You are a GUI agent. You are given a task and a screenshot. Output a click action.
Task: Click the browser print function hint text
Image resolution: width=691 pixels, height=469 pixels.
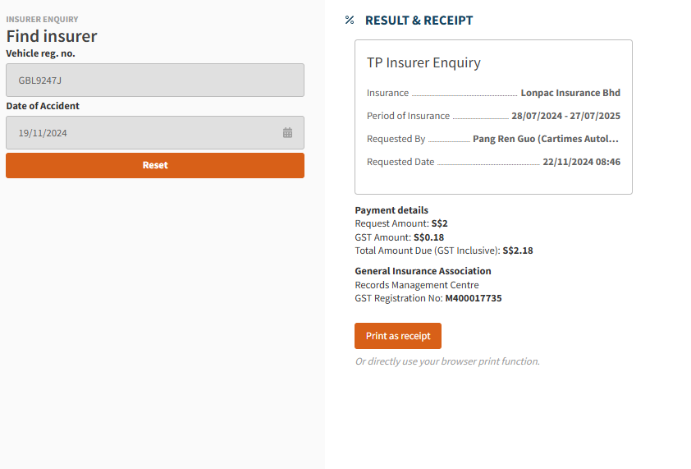pos(447,361)
